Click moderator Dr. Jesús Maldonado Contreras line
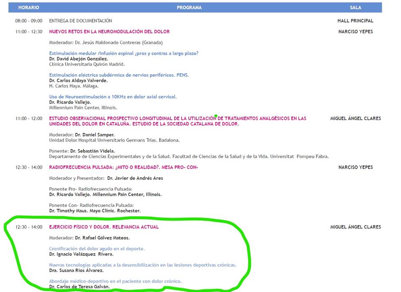The width and height of the screenshot is (401, 292). [x=106, y=43]
